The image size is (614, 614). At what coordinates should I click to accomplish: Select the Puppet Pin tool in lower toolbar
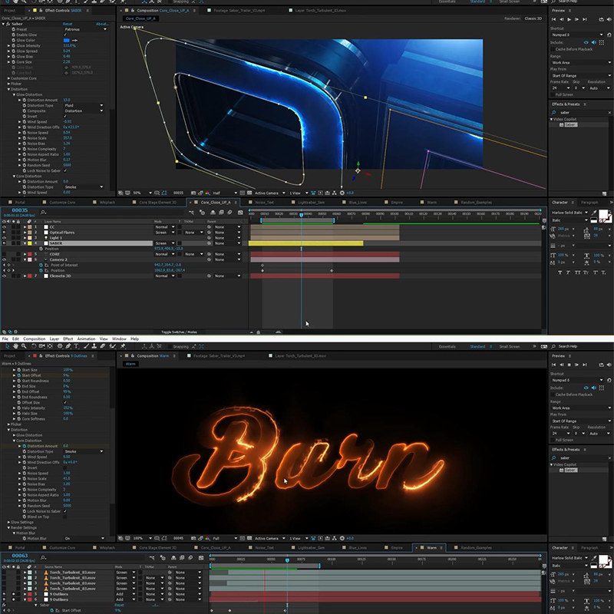click(123, 346)
